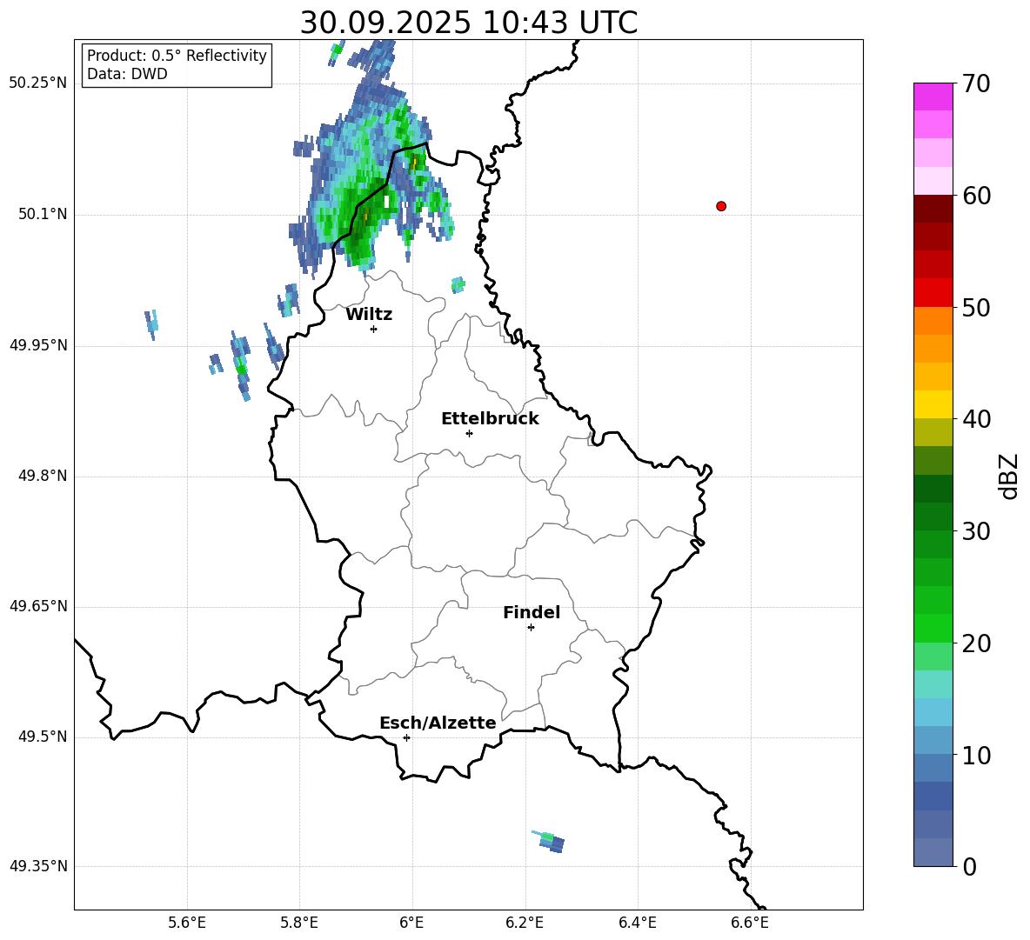Click the 20 colorbar tick label

tap(976, 643)
